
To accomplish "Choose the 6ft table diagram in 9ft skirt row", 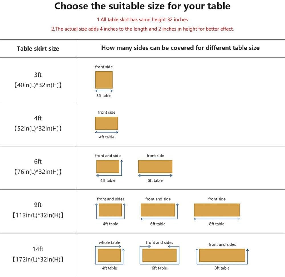I will 158,210.
